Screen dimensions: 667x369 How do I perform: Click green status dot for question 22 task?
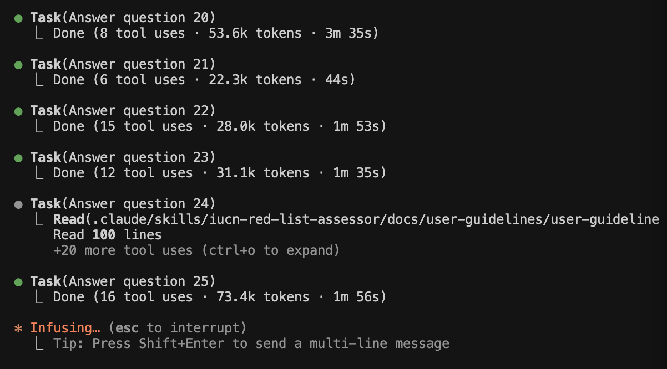coord(18,111)
